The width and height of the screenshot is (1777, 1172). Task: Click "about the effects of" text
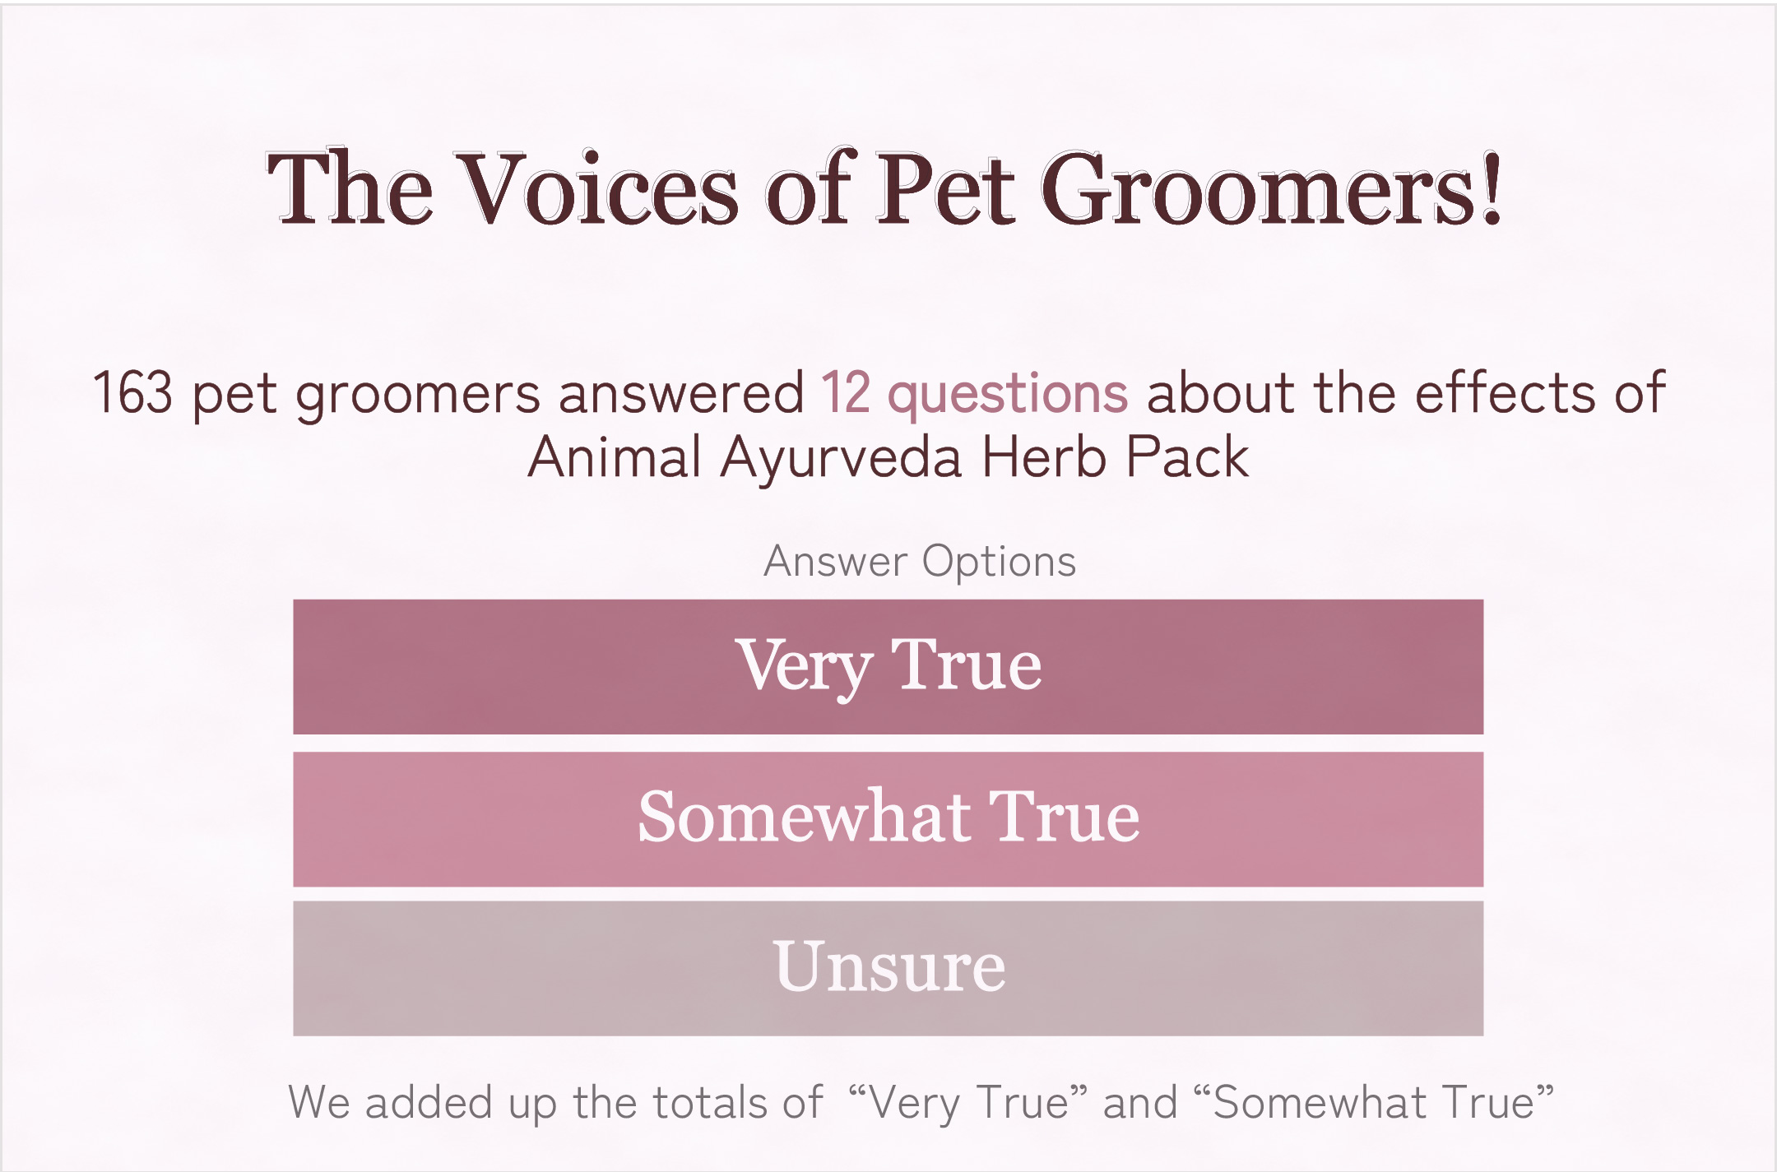click(1406, 392)
